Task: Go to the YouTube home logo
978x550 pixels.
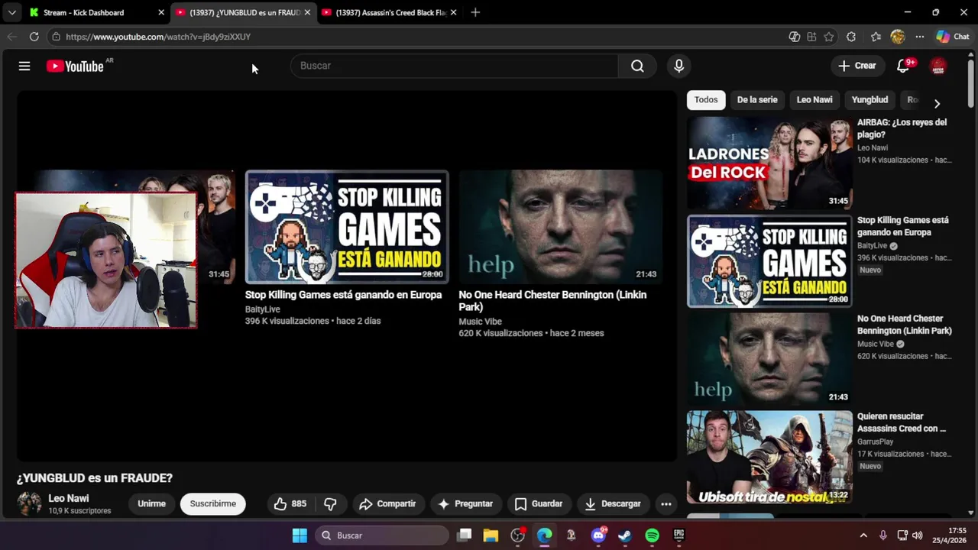Action: pyautogui.click(x=76, y=66)
